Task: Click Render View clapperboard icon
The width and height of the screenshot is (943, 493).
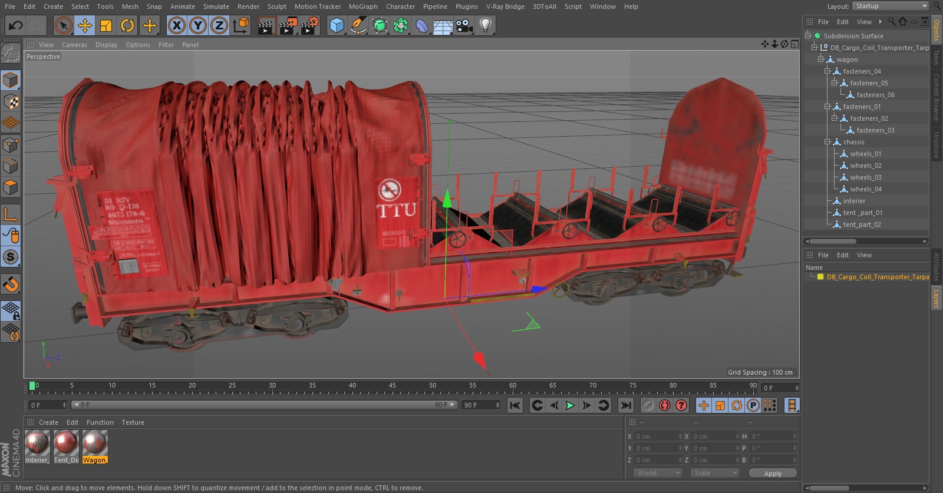Action: click(x=266, y=25)
